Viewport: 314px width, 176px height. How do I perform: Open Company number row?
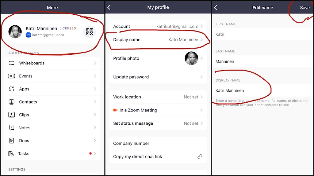158,143
